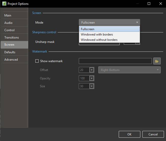
Task: Enable the Show watermark checkbox
Action: (x=37, y=61)
